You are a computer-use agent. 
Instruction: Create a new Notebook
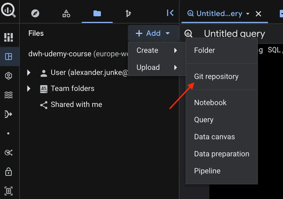(222, 102)
